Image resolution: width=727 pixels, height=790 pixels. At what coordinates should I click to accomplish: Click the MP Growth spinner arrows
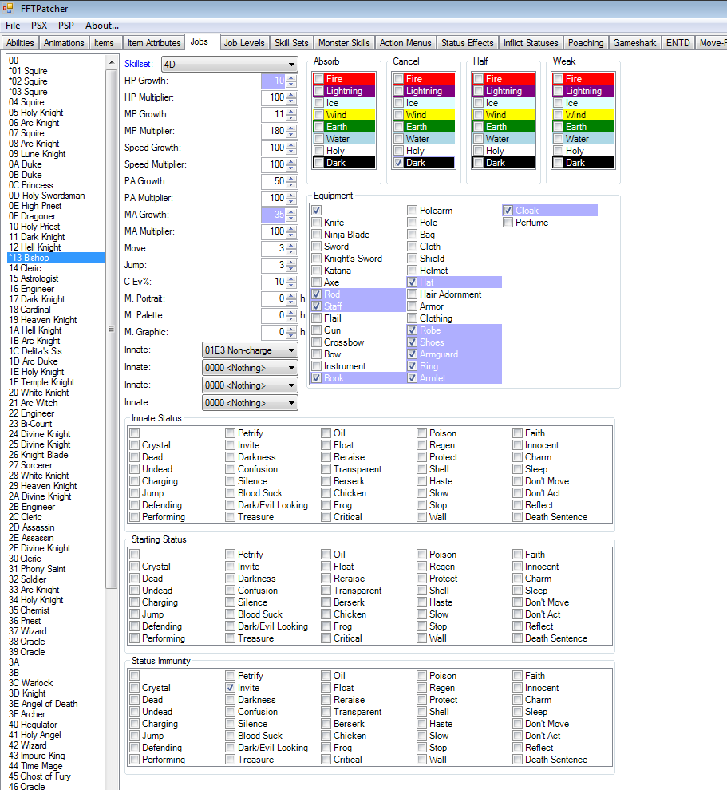(x=291, y=114)
